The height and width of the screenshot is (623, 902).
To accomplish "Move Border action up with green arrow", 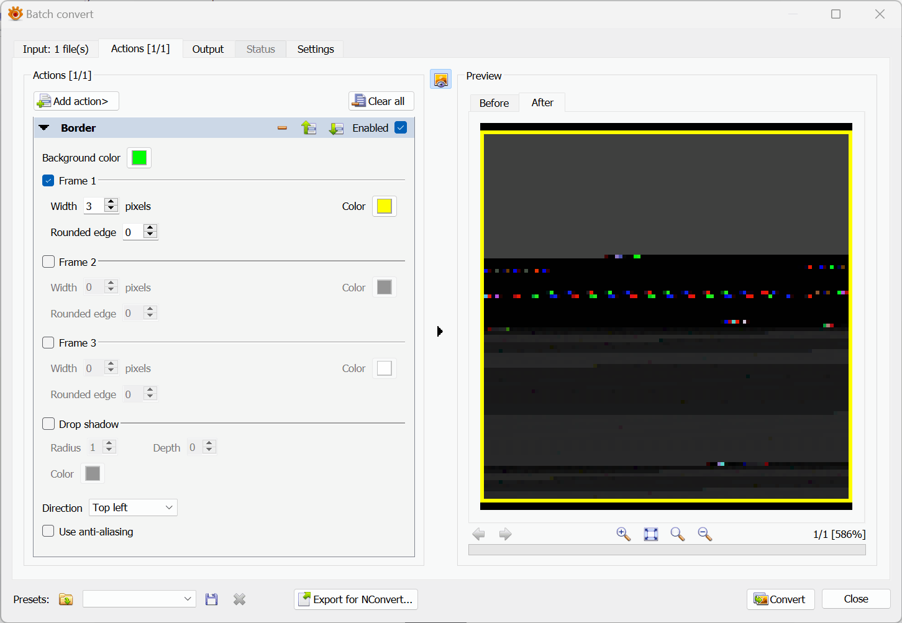I will (309, 128).
